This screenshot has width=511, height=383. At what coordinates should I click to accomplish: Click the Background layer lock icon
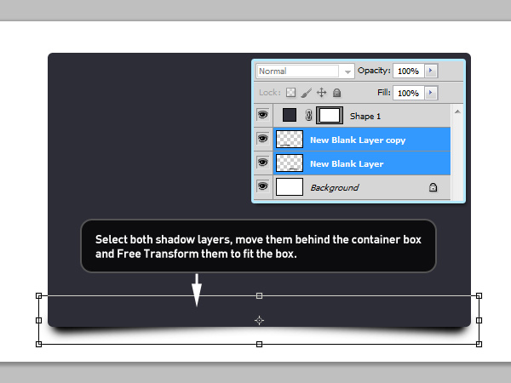(433, 187)
